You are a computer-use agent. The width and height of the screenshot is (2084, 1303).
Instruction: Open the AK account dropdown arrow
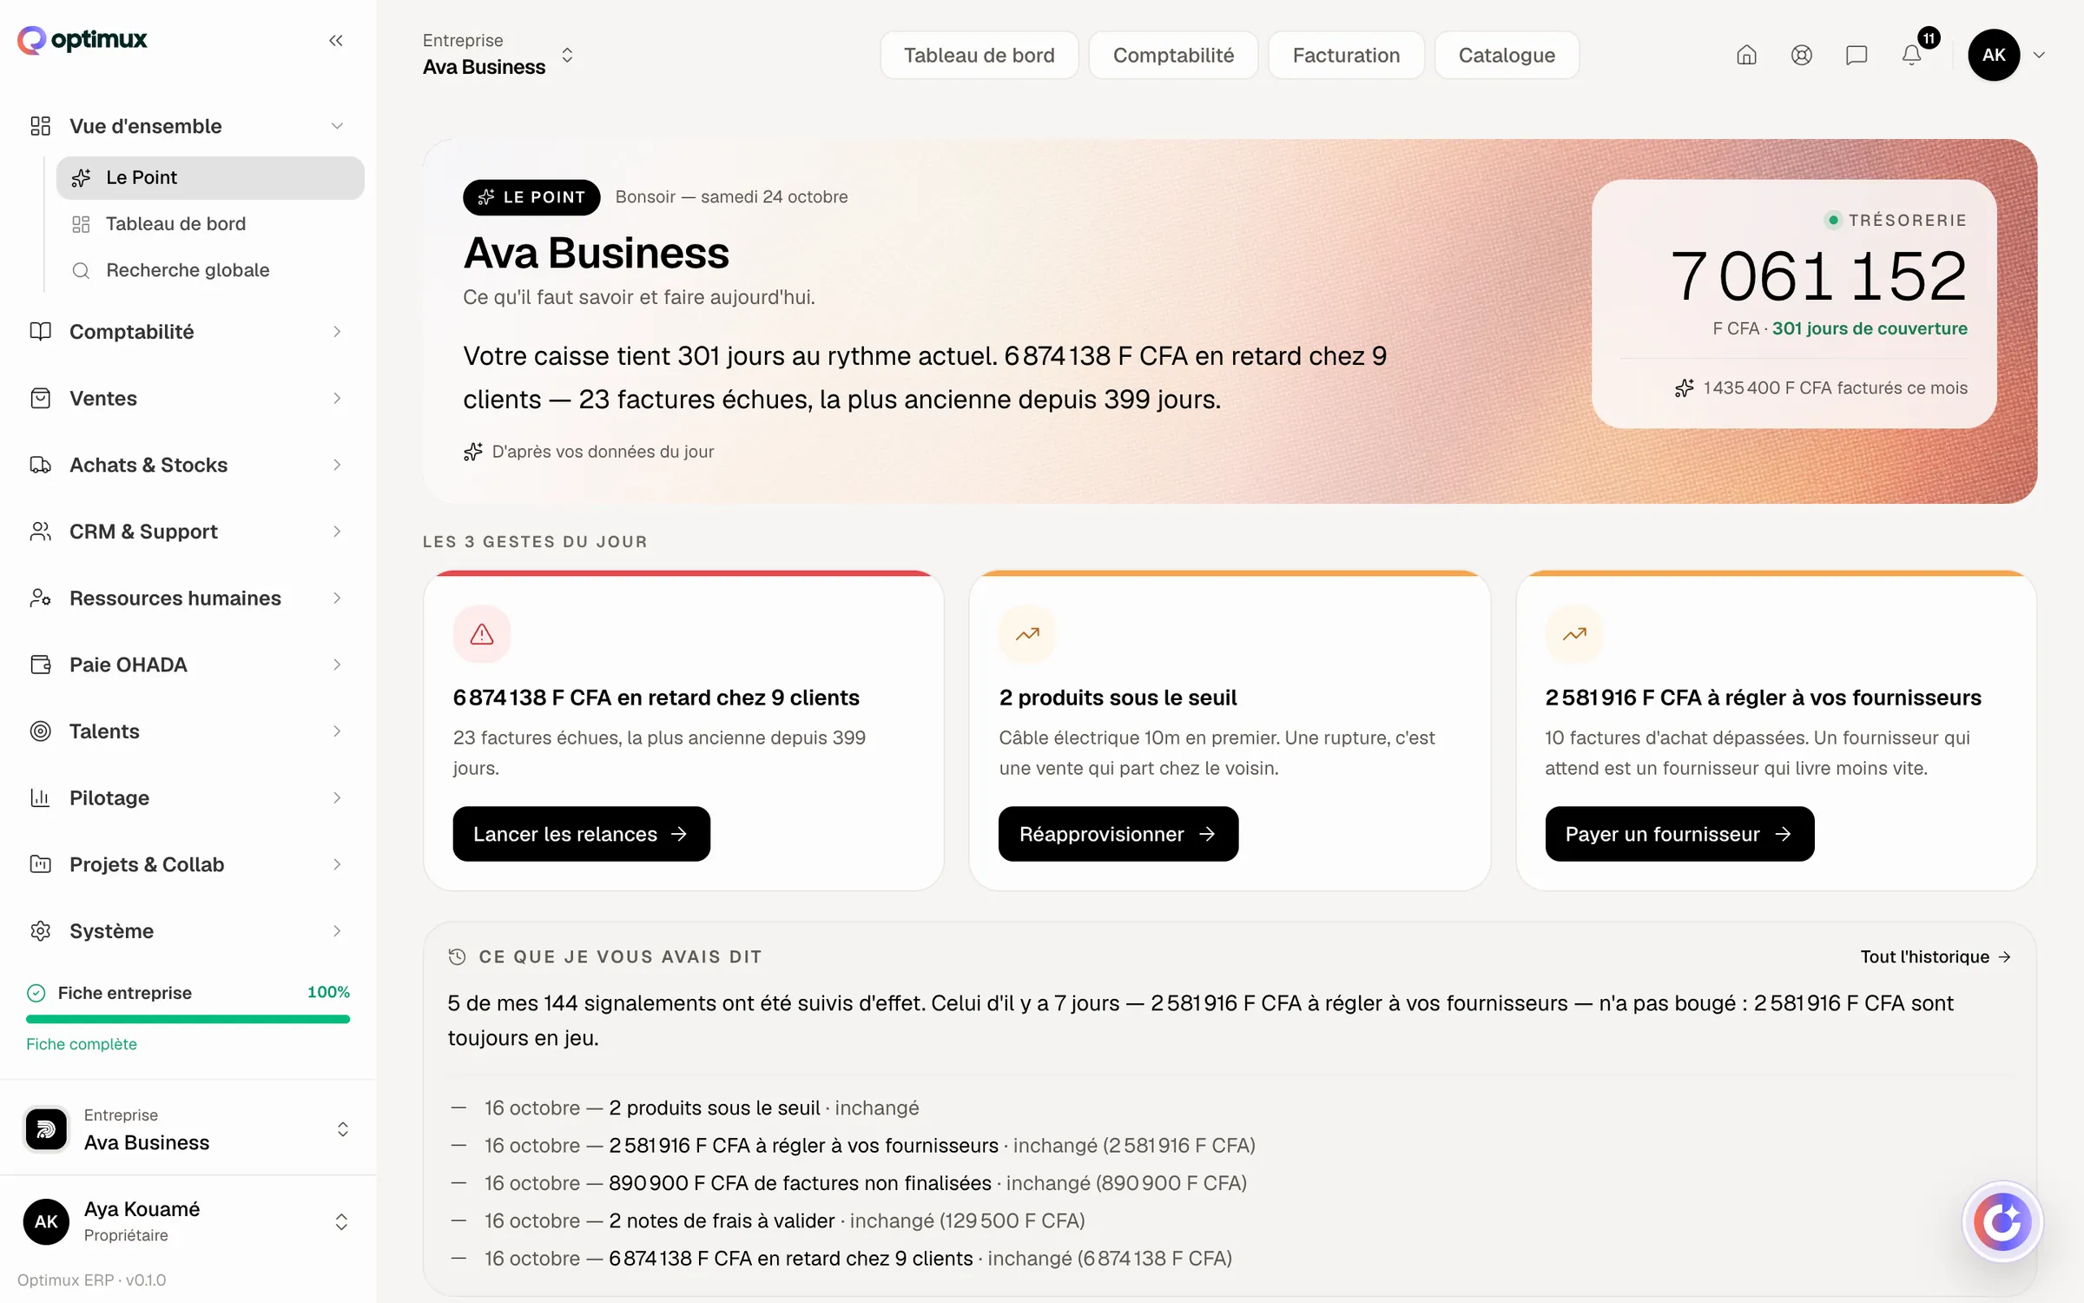click(x=2040, y=56)
